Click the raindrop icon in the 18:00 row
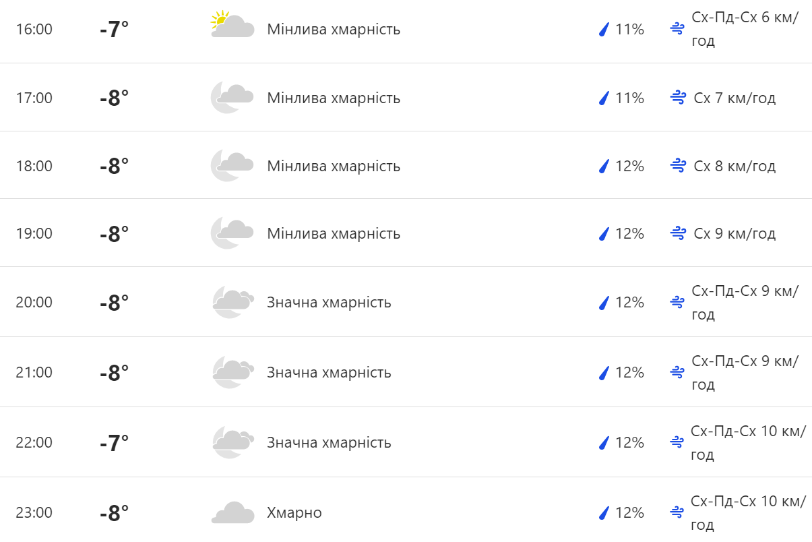 pyautogui.click(x=604, y=166)
